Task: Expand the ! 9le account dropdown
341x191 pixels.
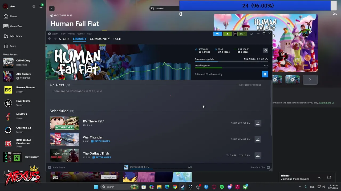Action: 239,34
